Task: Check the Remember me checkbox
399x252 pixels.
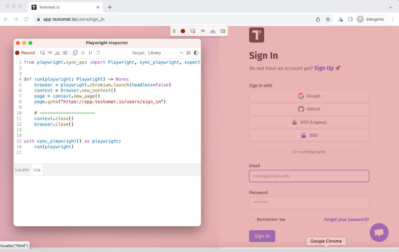Action: click(252, 220)
